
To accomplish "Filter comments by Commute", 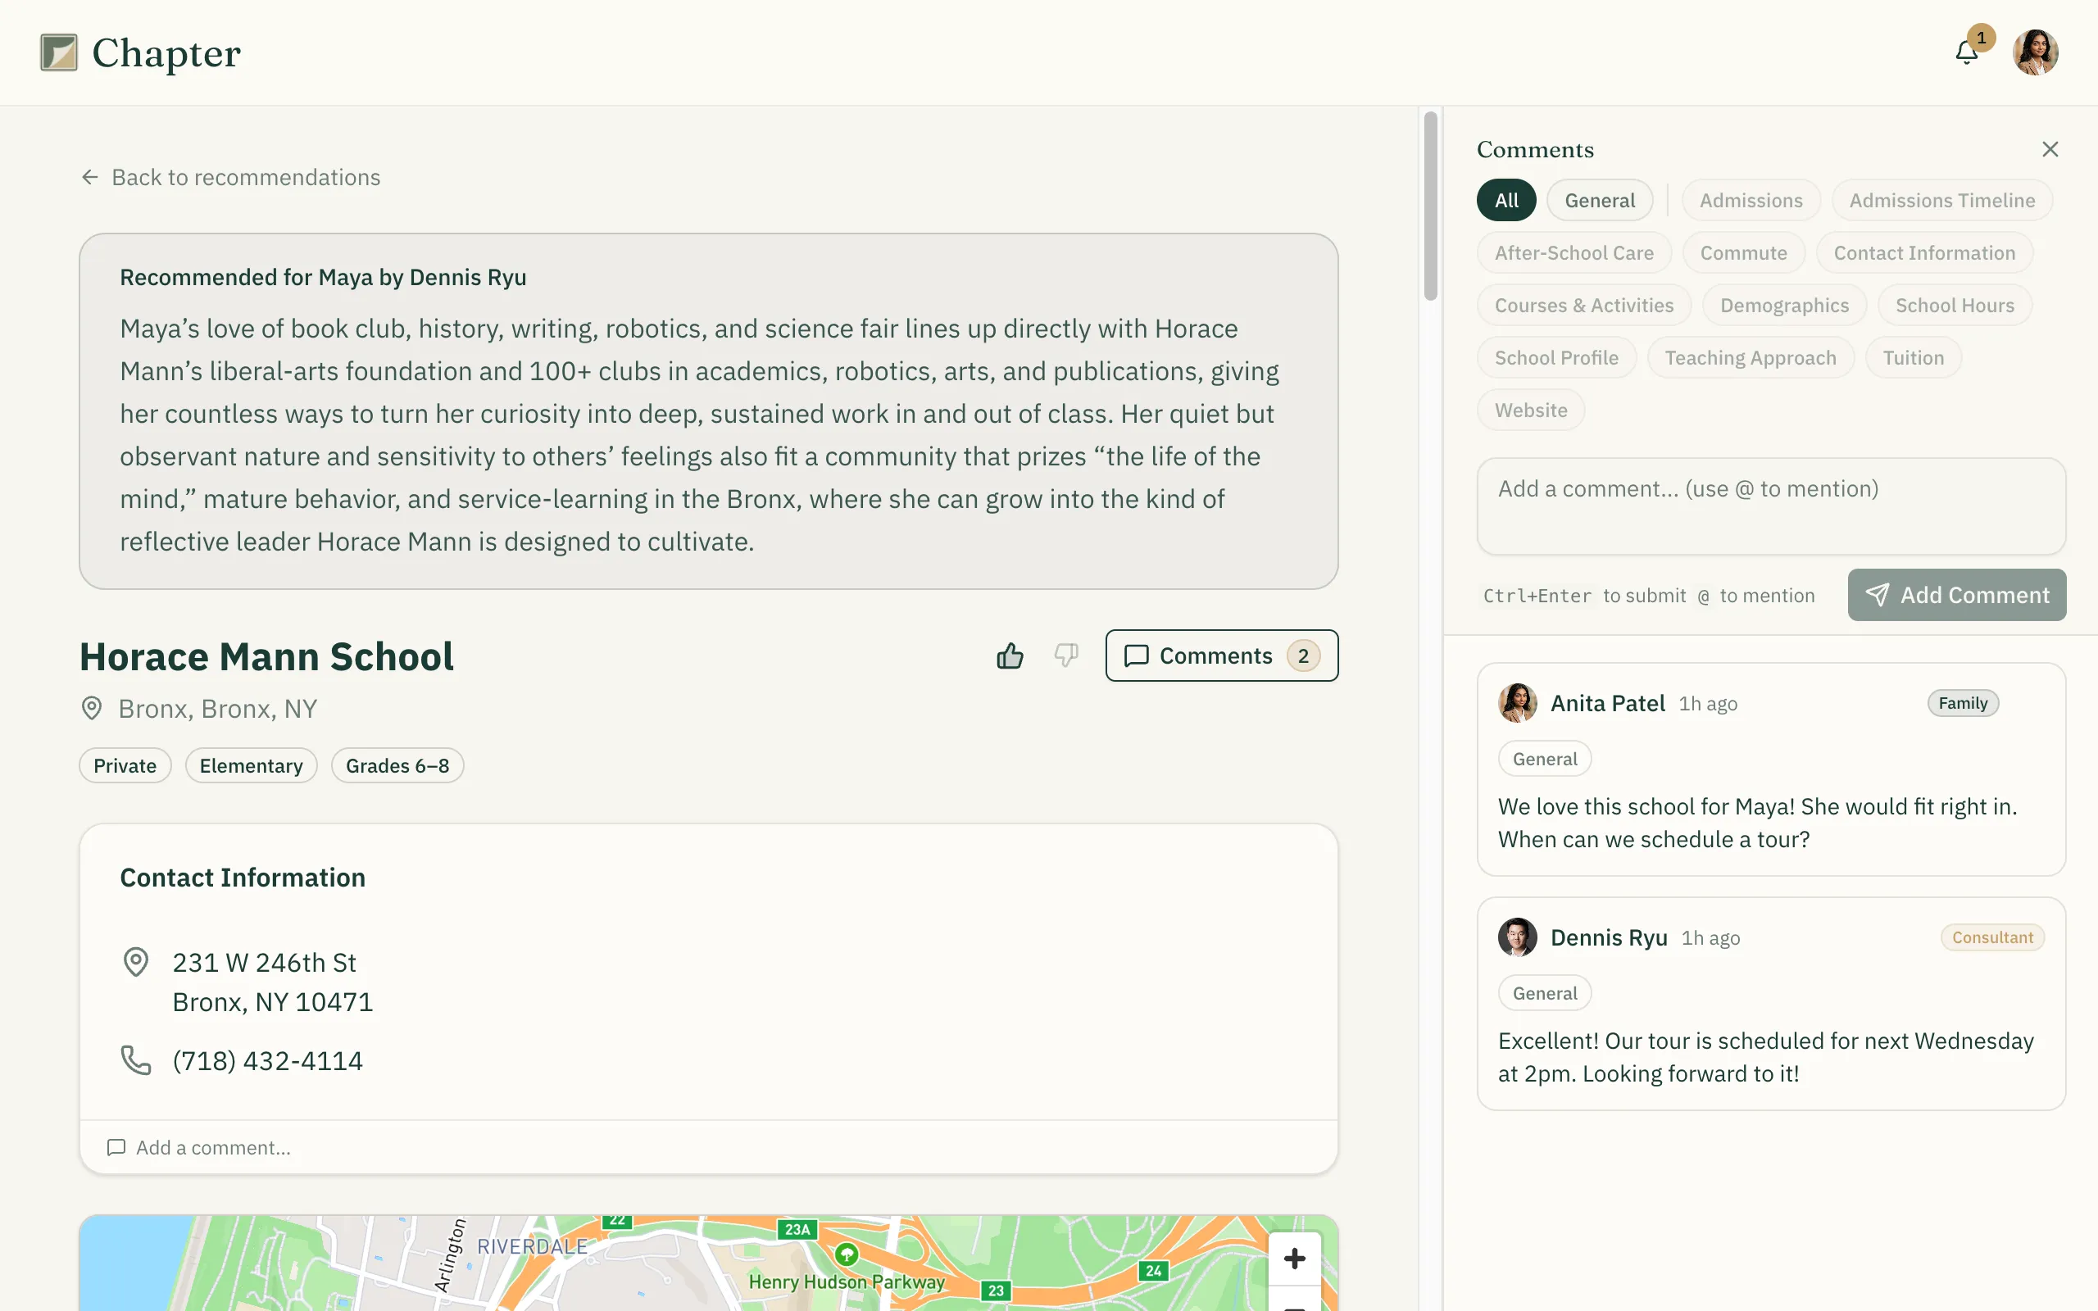I will 1743,253.
